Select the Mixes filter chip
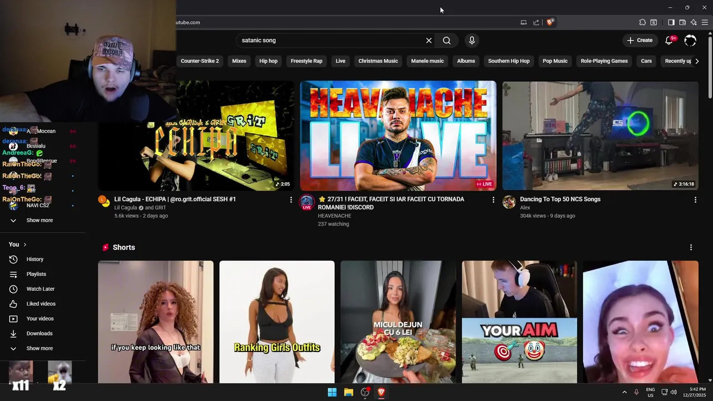The height and width of the screenshot is (401, 713). point(239,61)
